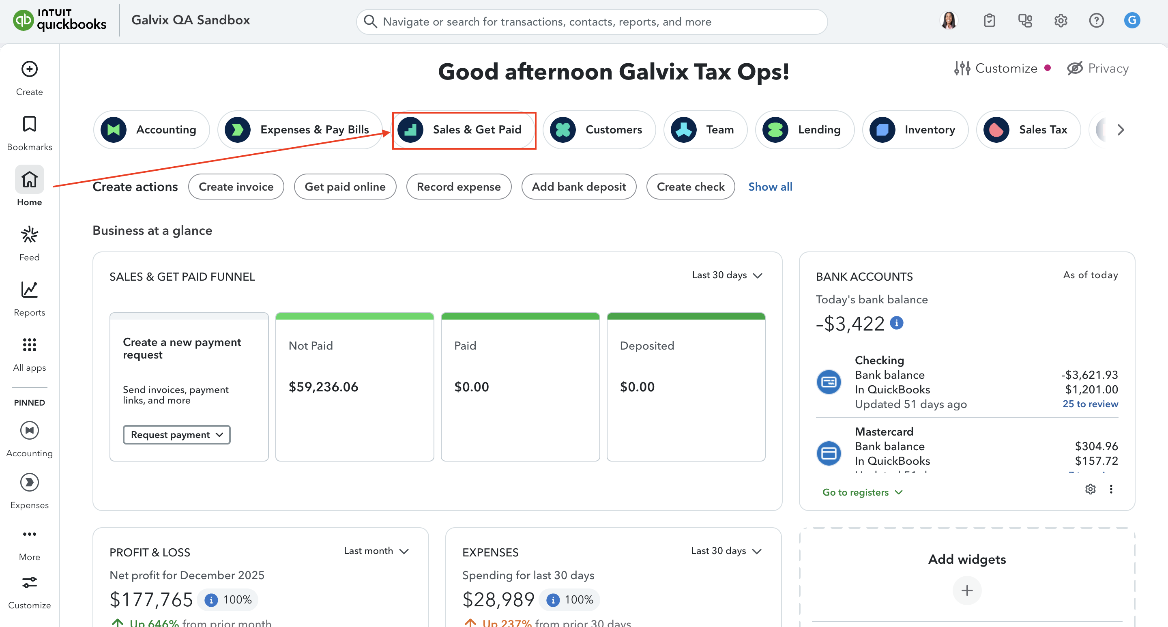
Task: Expand Go to registers menu
Action: [x=862, y=492]
